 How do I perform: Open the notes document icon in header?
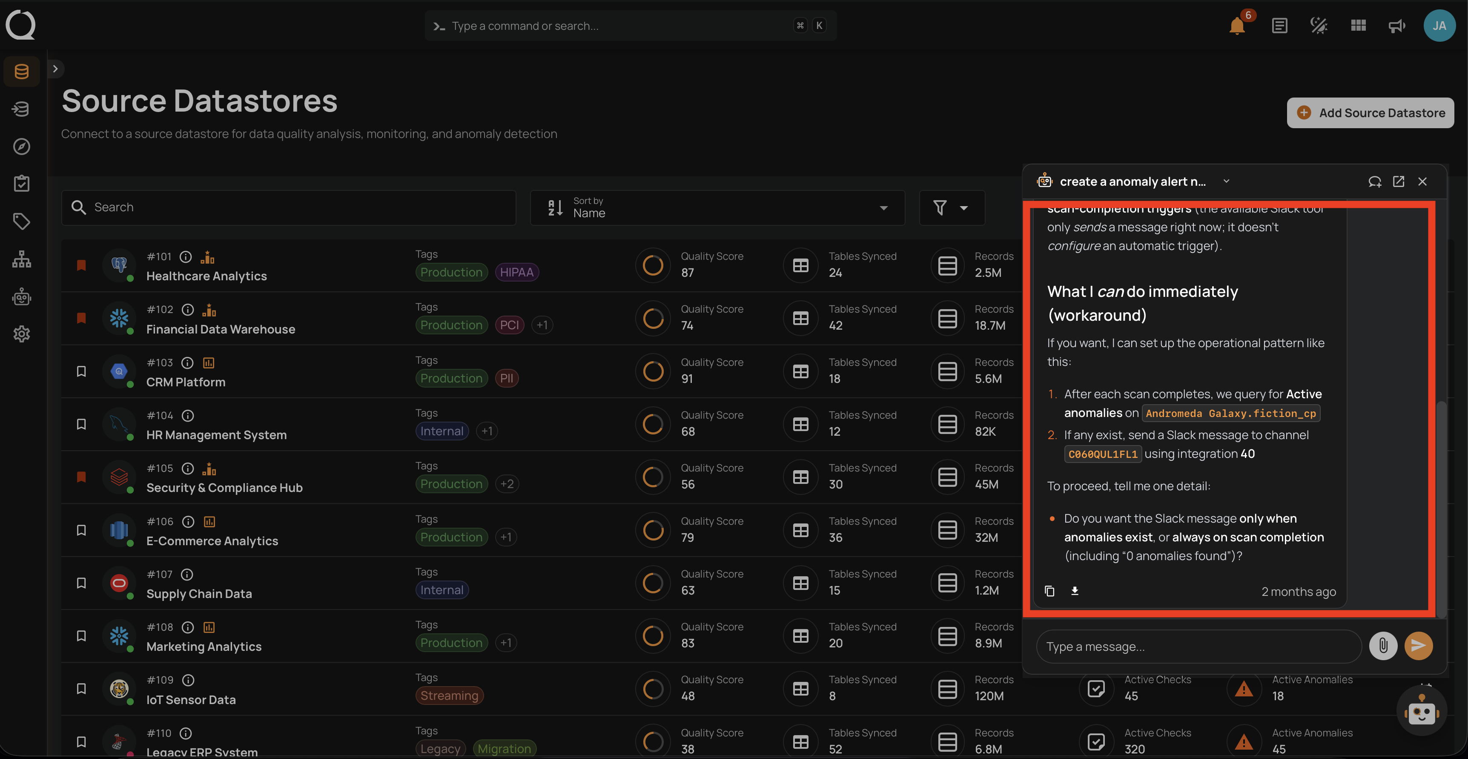(1279, 26)
